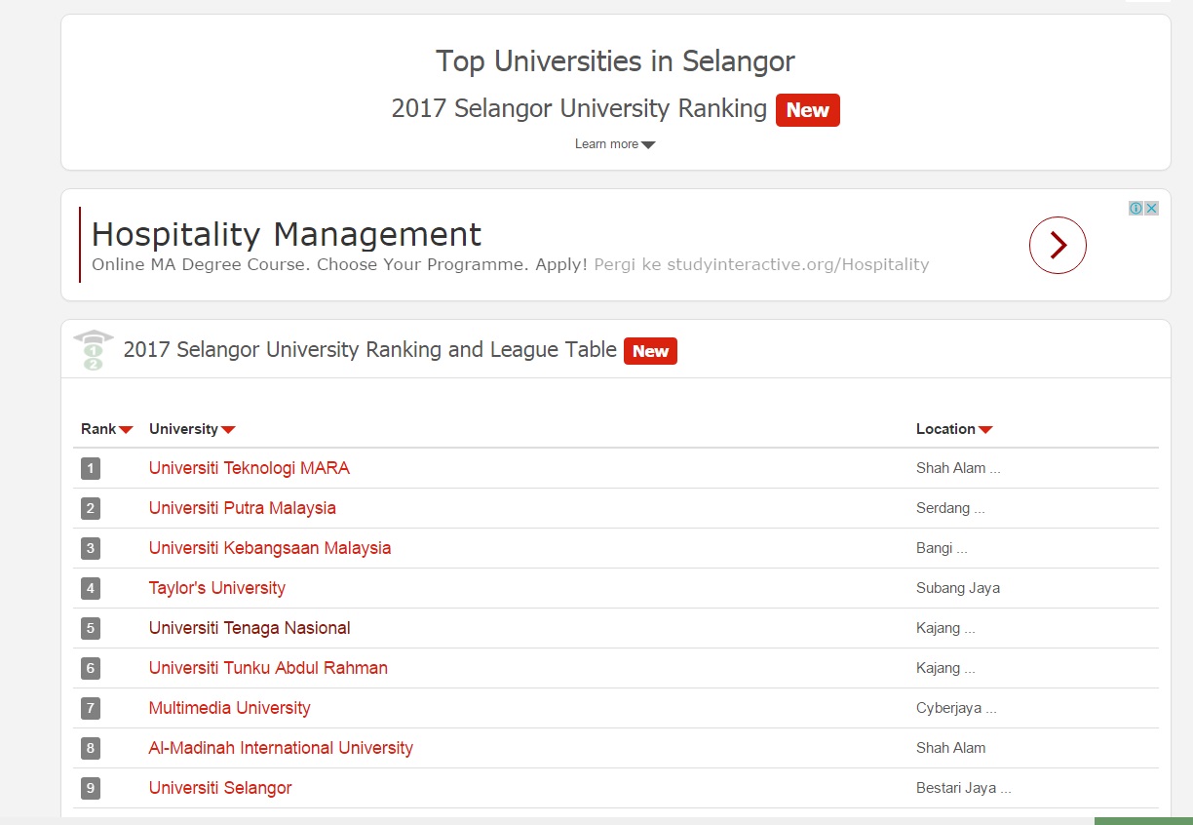Viewport: 1193px width, 825px height.
Task: Expand the Learn more section
Action: [x=615, y=144]
